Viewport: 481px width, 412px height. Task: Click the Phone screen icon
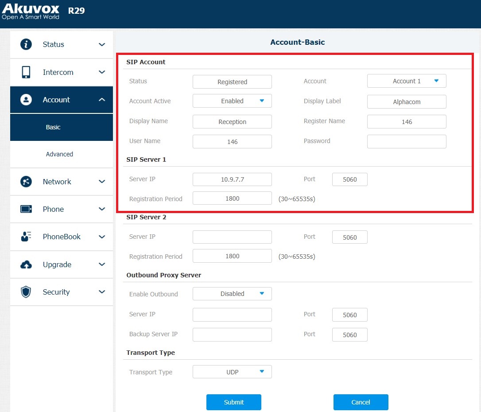coord(26,209)
